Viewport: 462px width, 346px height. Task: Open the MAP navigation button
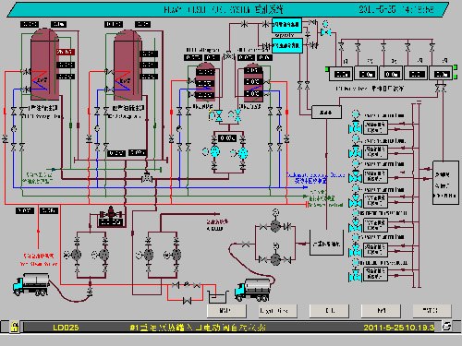[226, 311]
